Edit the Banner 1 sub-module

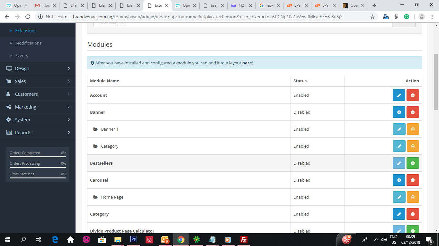399,129
